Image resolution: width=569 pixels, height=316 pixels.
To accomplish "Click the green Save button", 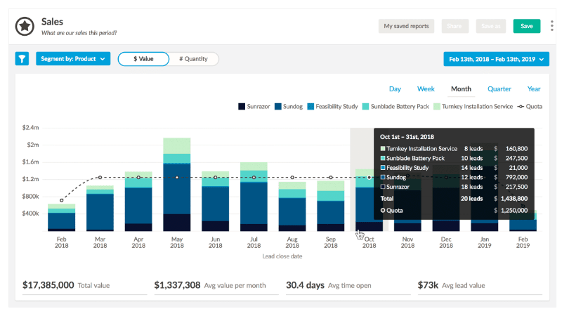I will coord(527,26).
